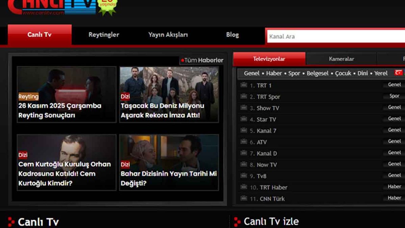Filter channel list by Belgesel

[317, 73]
